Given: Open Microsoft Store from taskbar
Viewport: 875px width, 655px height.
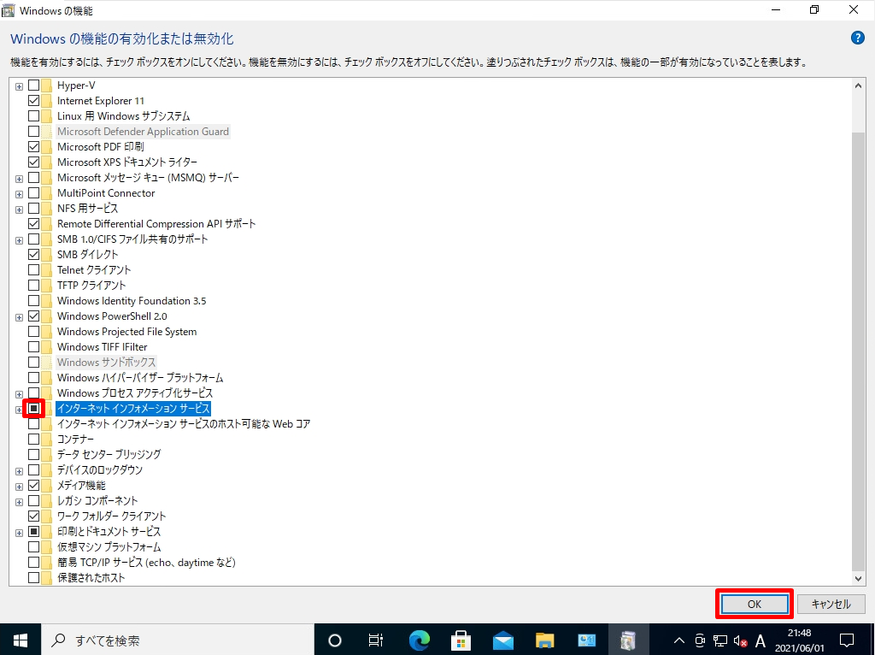Looking at the screenshot, I should point(461,640).
